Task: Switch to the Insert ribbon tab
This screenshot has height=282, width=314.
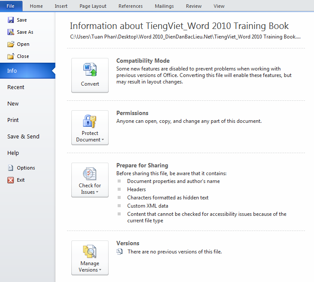Action: tap(61, 6)
